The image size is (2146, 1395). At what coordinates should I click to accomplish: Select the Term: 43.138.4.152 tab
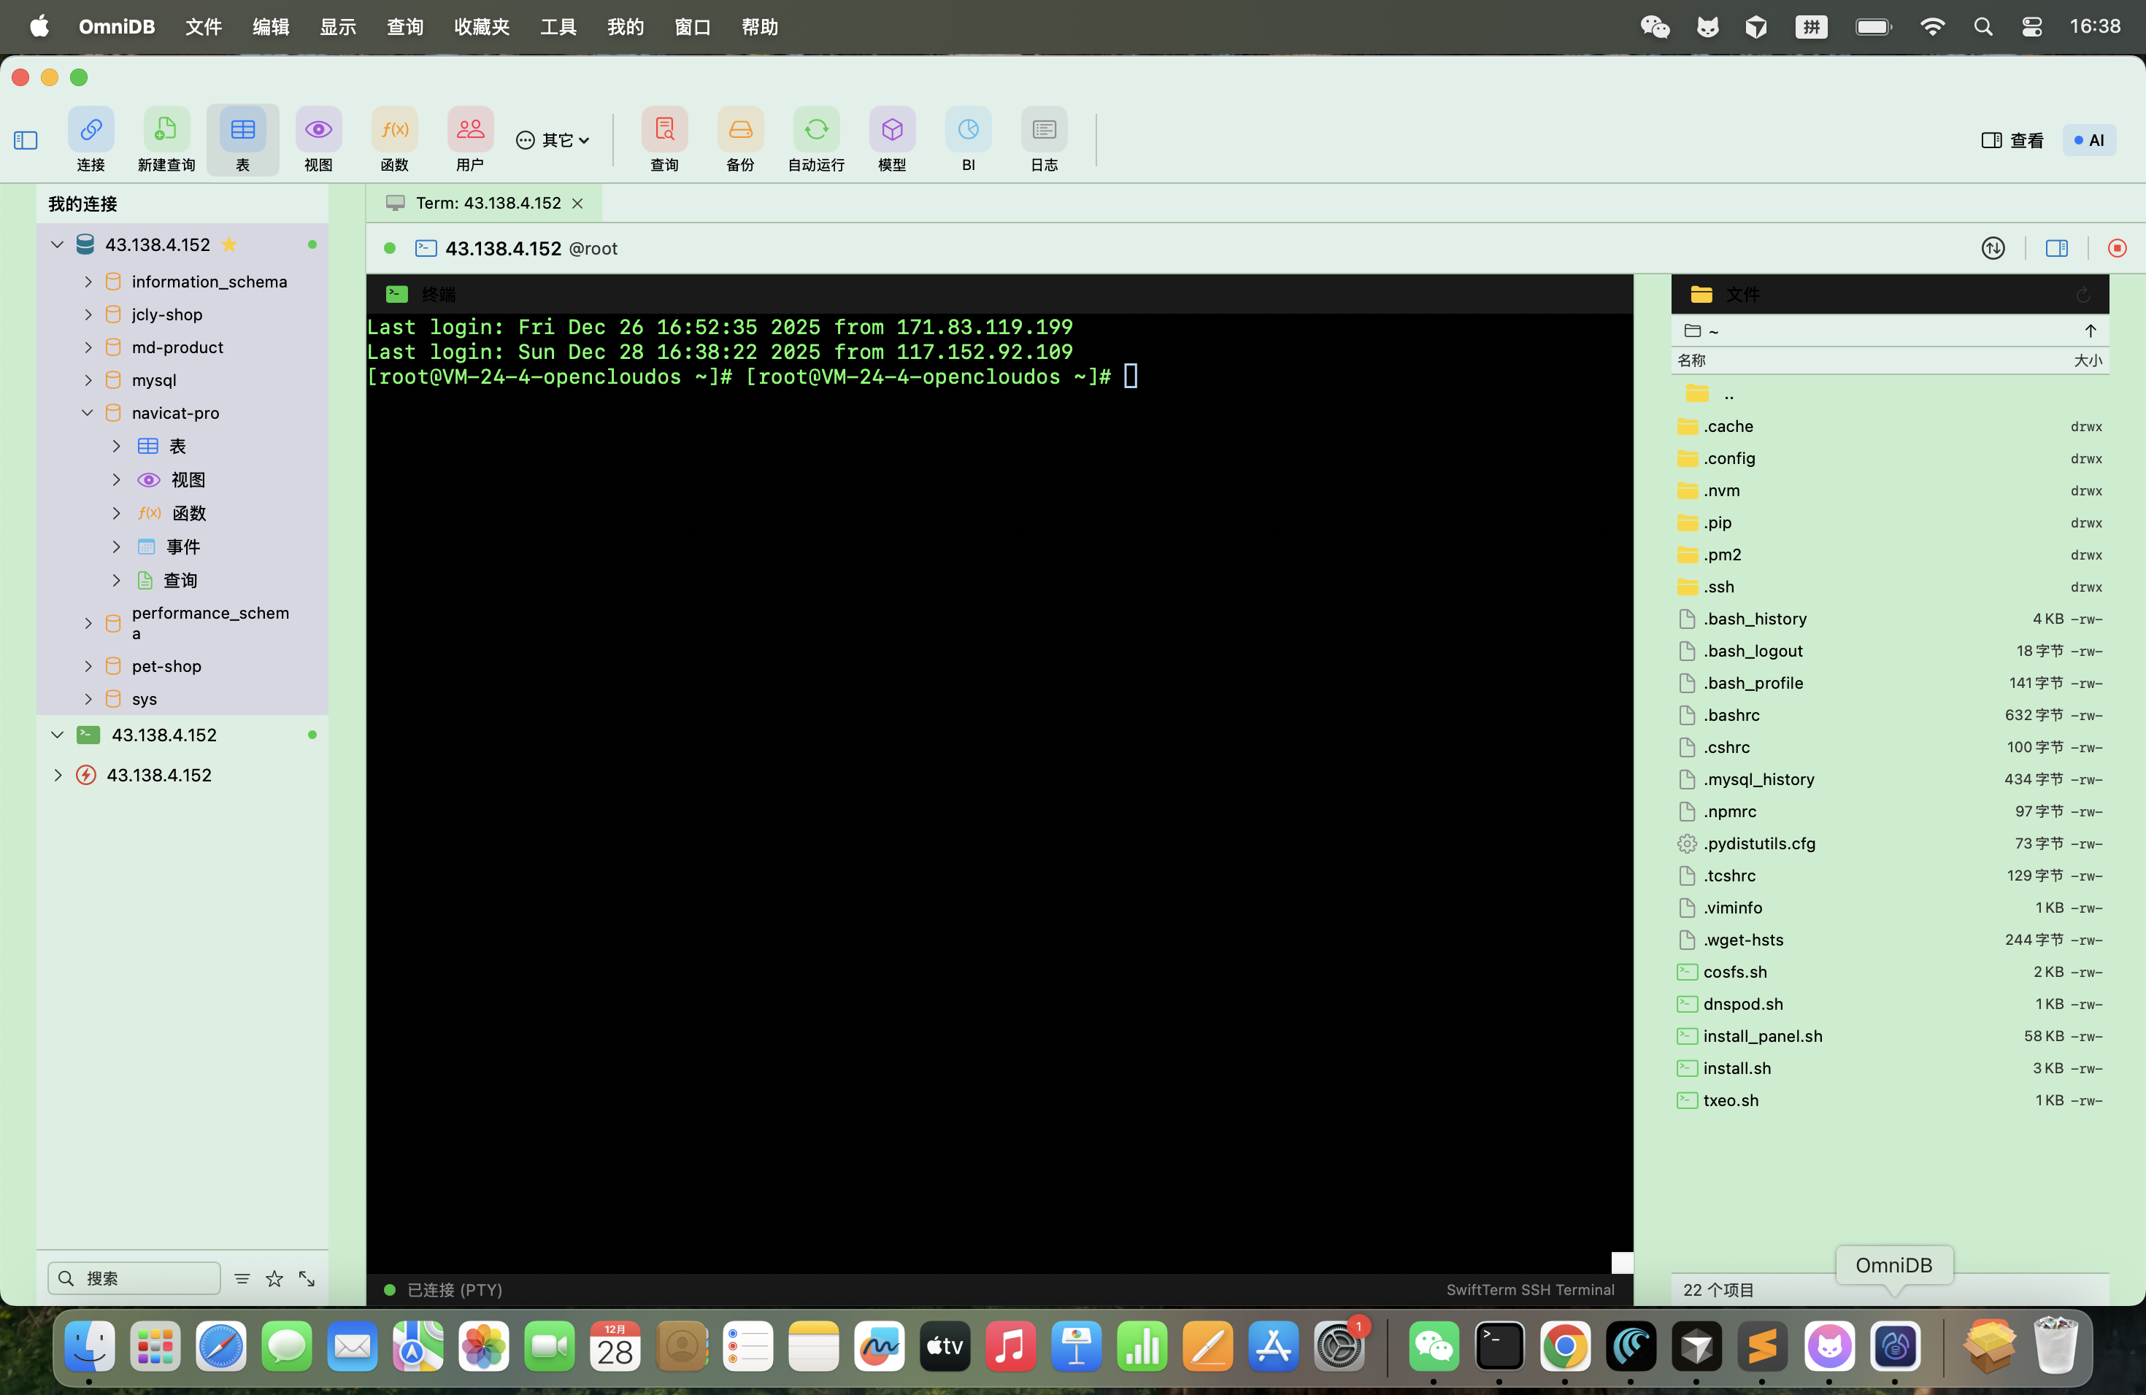click(487, 204)
